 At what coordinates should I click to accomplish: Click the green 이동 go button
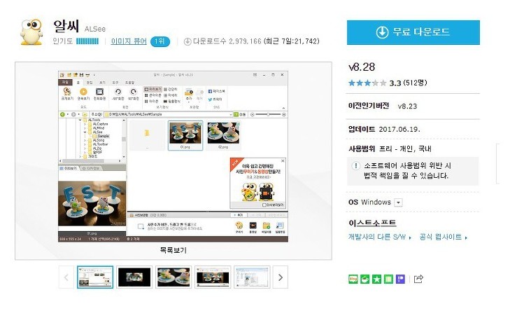240,114
